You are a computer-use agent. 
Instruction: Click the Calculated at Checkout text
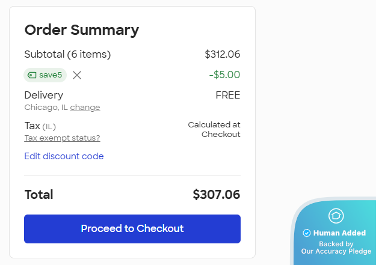tap(214, 129)
